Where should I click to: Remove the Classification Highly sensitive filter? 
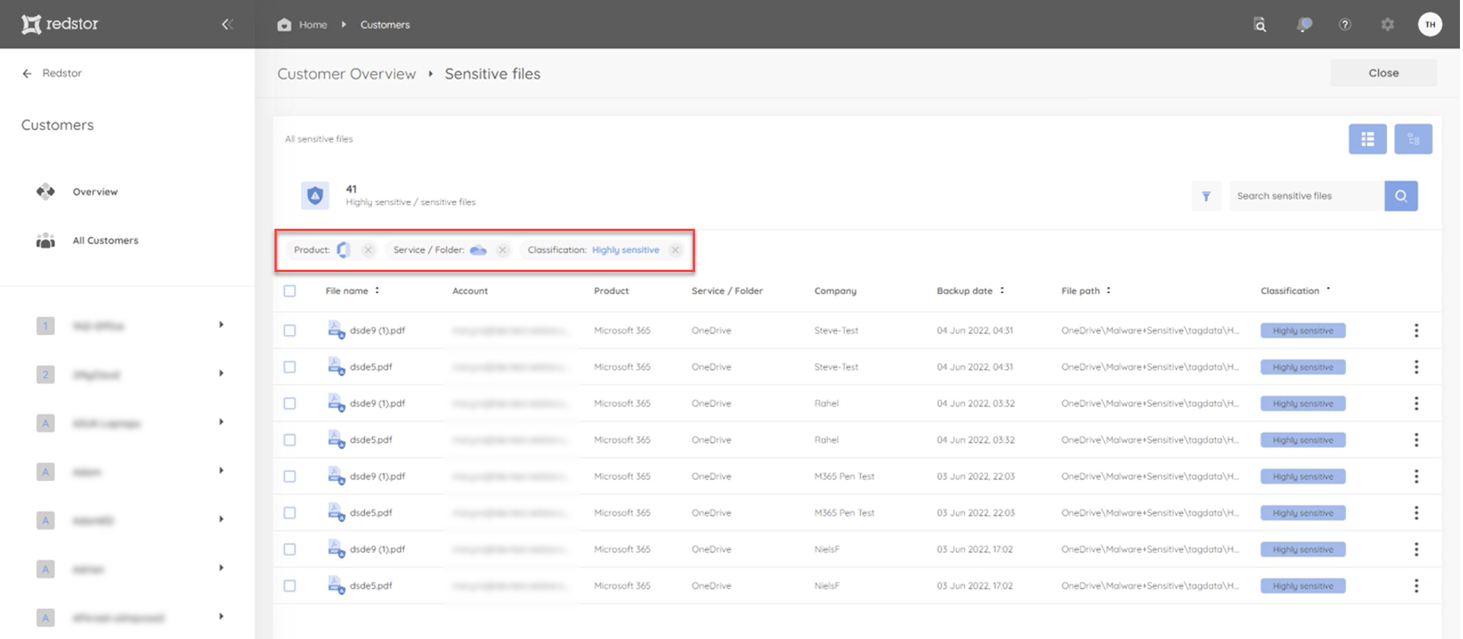coord(675,250)
